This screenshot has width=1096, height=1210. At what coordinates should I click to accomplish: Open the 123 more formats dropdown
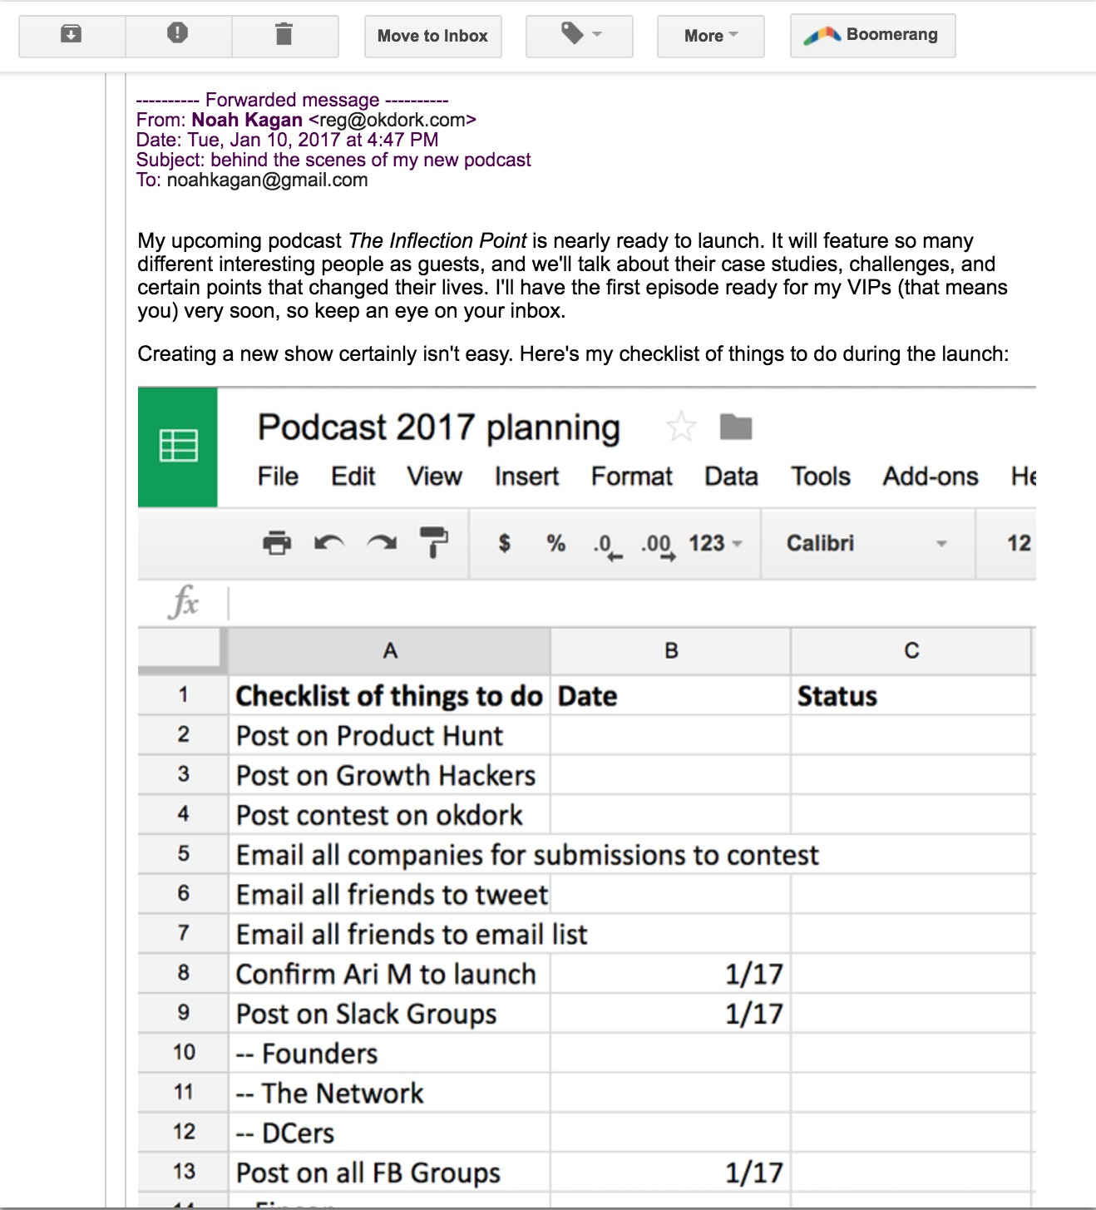(x=715, y=543)
